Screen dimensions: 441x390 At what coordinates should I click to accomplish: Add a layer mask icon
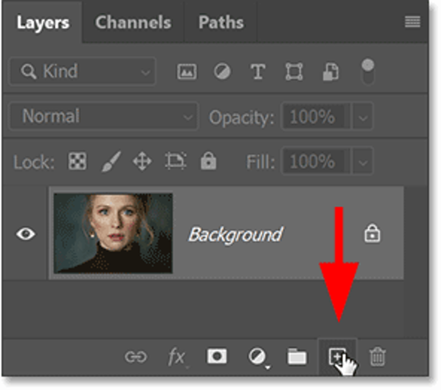click(217, 357)
